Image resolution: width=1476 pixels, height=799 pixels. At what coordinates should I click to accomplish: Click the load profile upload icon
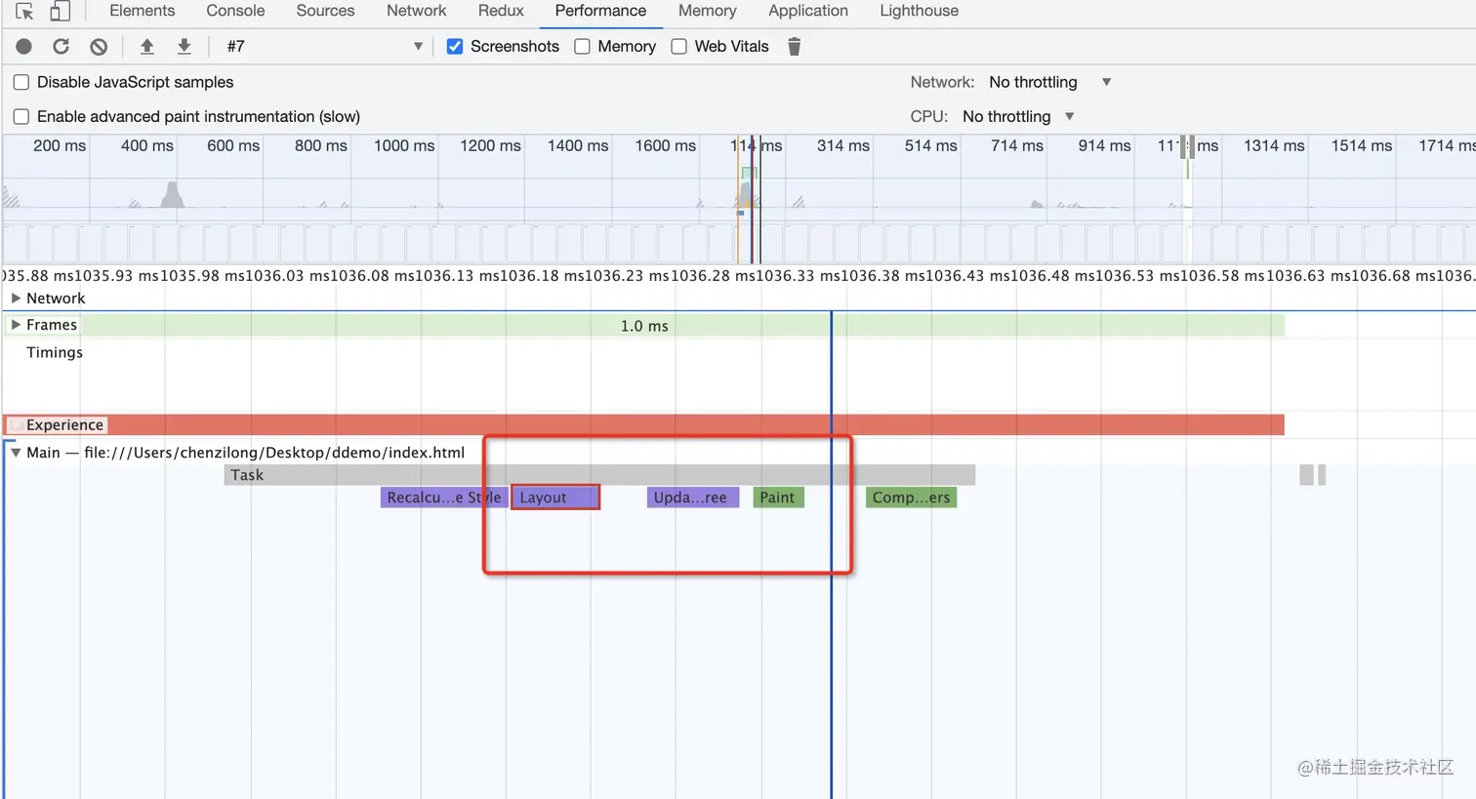(x=147, y=46)
